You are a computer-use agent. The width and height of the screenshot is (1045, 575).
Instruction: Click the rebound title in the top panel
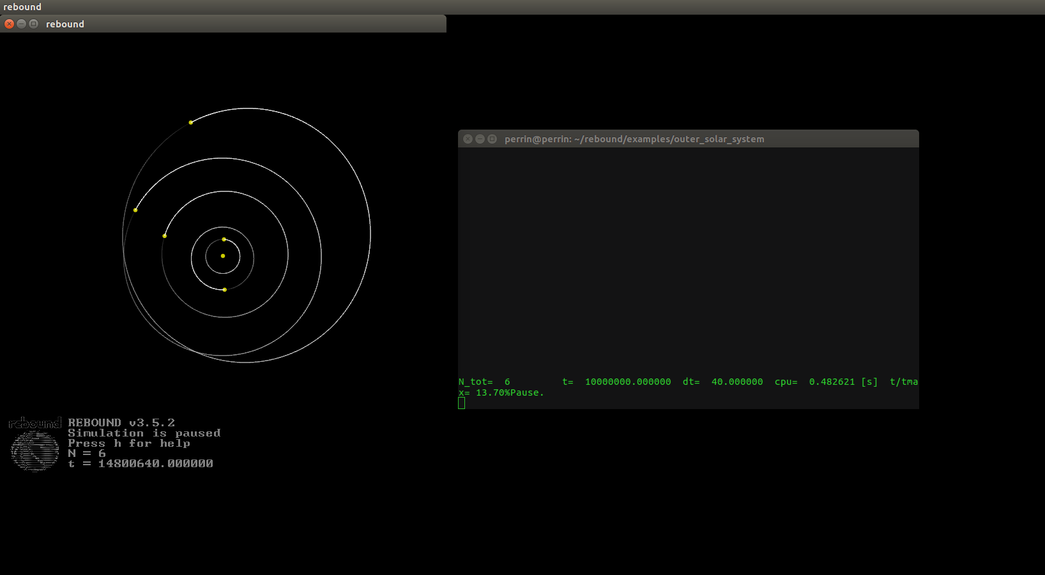pos(22,6)
